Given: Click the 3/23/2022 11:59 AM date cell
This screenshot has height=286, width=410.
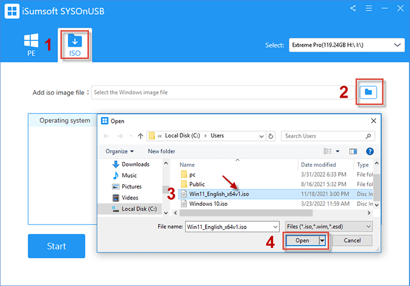Looking at the screenshot, I should click(325, 204).
